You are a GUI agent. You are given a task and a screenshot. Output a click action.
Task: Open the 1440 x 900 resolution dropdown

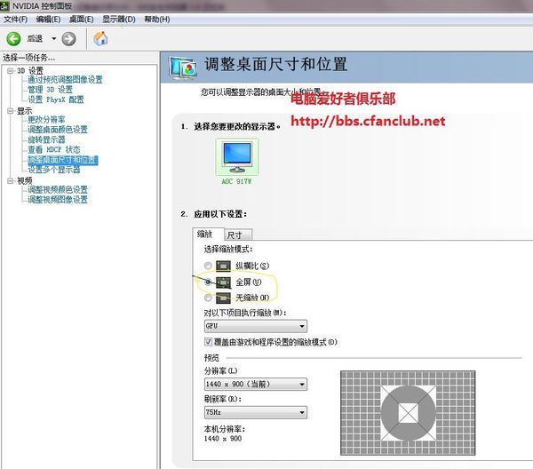(x=255, y=384)
